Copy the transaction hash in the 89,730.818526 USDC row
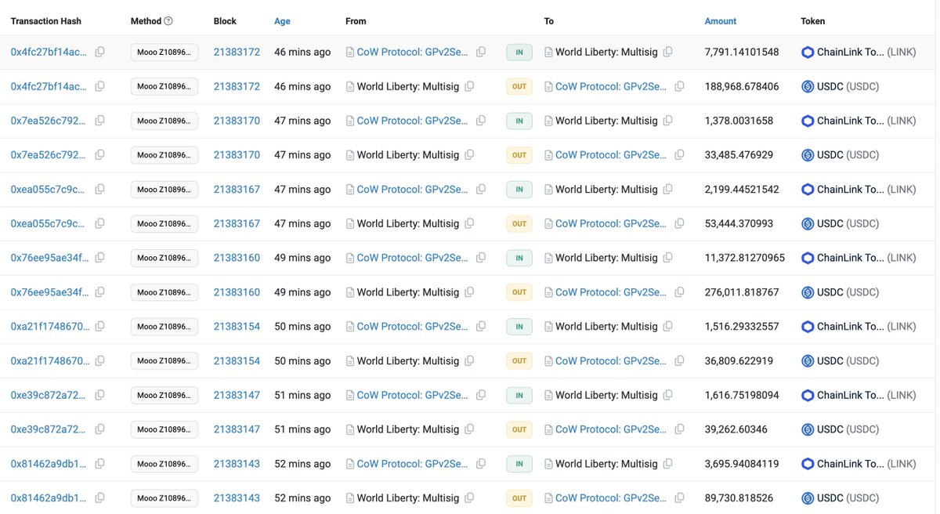 click(x=100, y=498)
